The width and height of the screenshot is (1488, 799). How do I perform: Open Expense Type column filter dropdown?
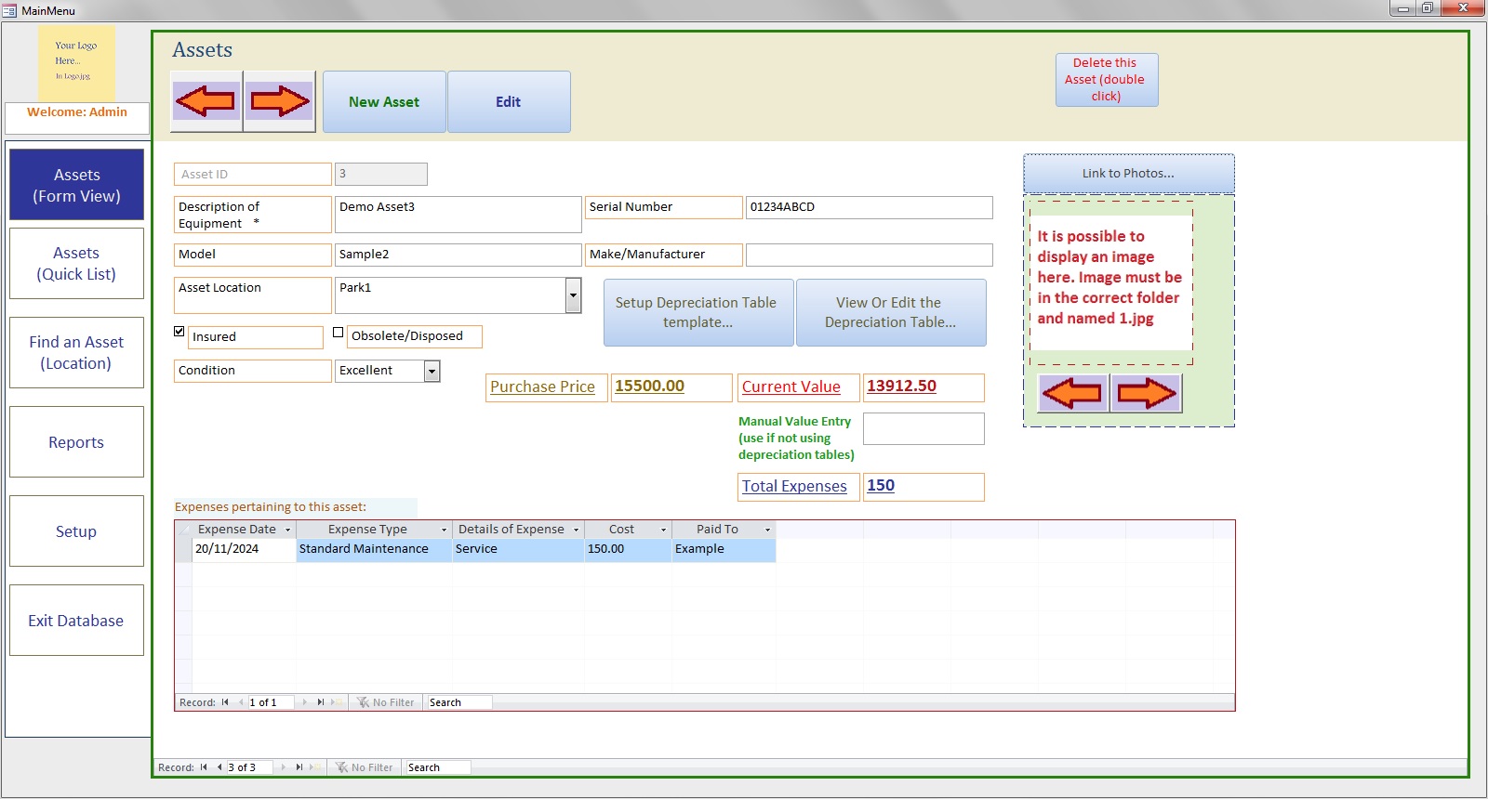point(444,530)
